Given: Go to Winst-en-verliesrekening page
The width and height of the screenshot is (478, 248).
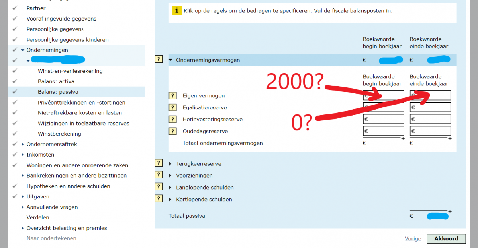Looking at the screenshot, I should pos(70,71).
